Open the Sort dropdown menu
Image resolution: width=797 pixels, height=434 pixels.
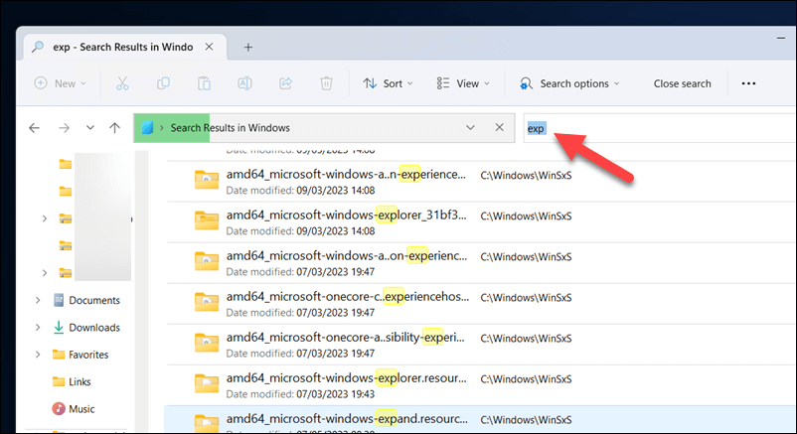(388, 83)
